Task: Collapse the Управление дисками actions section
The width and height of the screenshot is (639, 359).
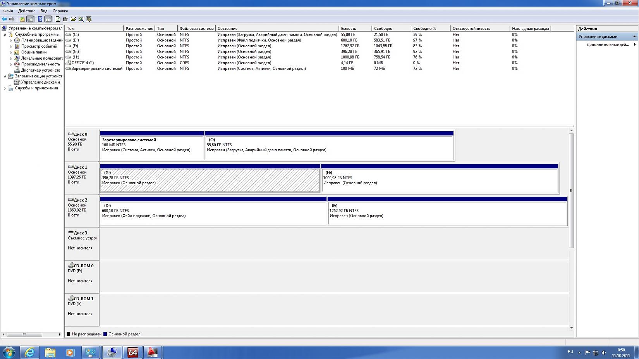Action: point(634,36)
